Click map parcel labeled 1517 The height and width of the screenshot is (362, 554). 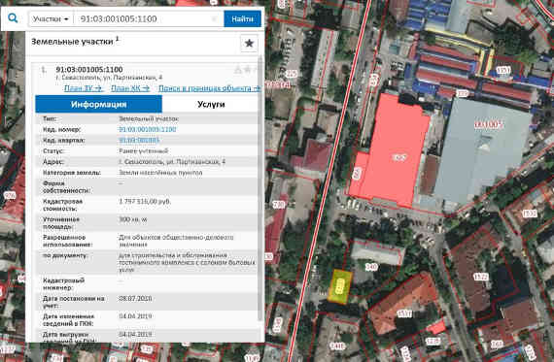[404, 313]
